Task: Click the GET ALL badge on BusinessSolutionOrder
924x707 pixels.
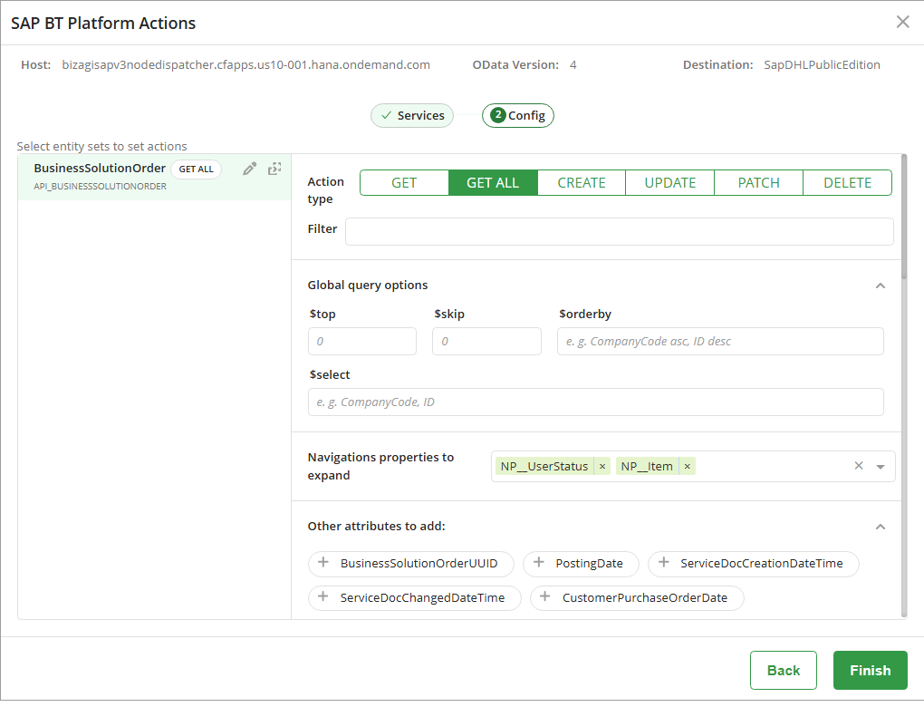Action: (197, 169)
